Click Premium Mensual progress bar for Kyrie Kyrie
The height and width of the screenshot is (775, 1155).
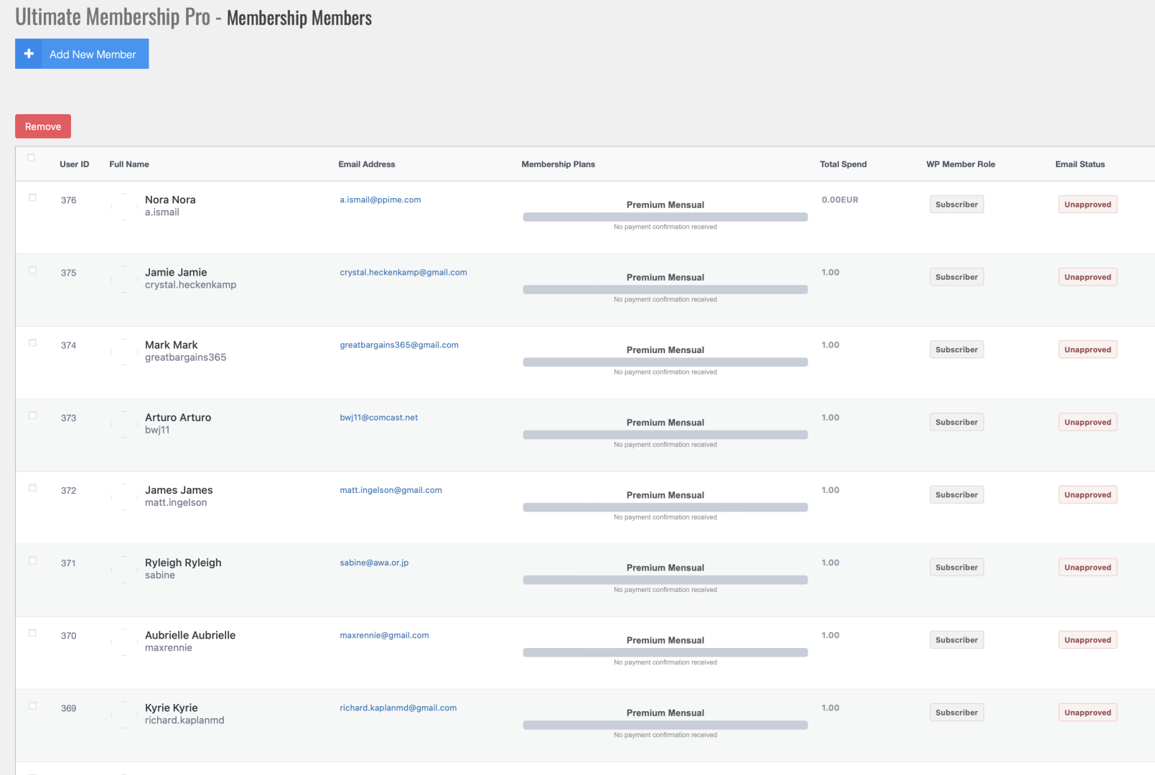[x=665, y=725]
